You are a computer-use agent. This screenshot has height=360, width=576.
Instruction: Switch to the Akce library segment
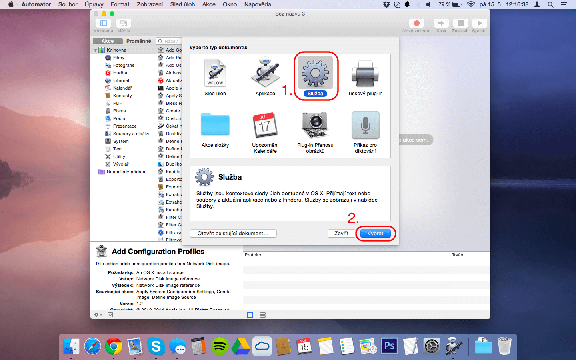tap(108, 41)
